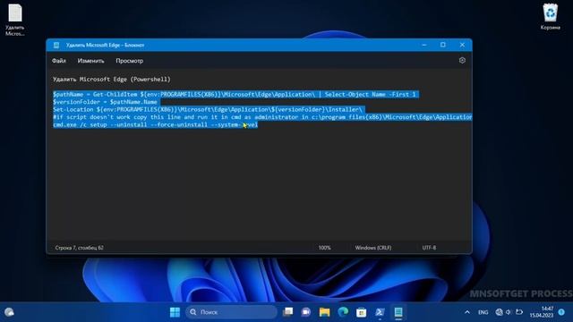This screenshot has height=322, width=573.
Task: Open volume tray icon
Action: click(x=508, y=312)
